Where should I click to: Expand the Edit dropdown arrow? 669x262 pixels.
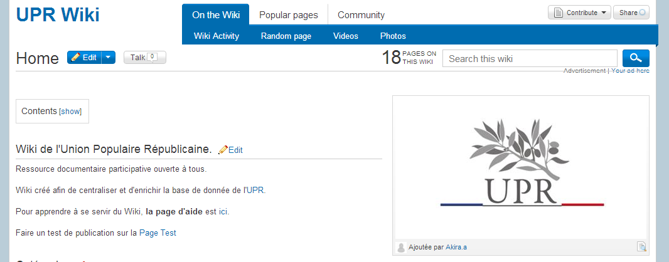pos(109,58)
